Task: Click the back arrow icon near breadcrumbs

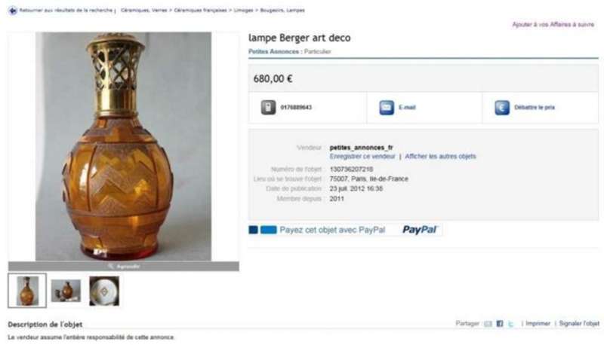Action: 13,11
